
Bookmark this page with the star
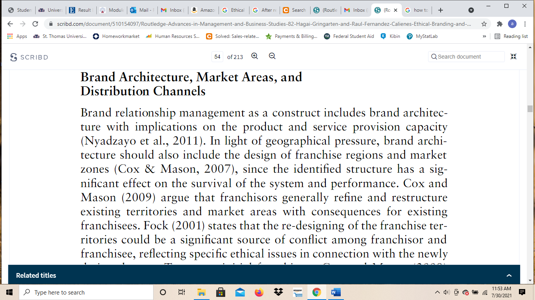click(484, 24)
